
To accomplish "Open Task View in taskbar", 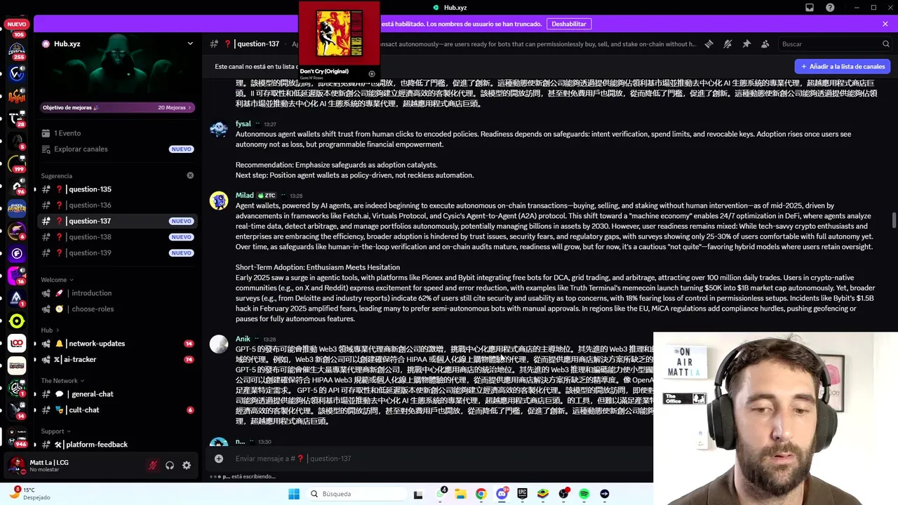I will (x=418, y=494).
